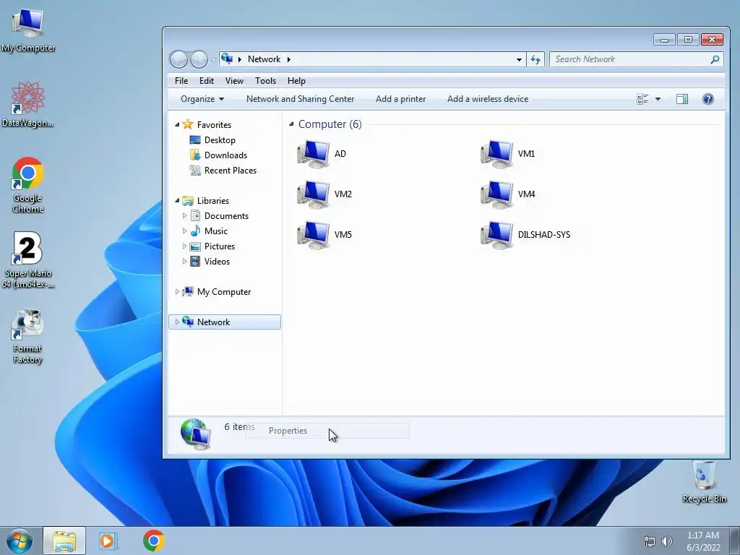Viewport: 740px width, 555px height.
Task: Select the DILSHAD-SYS computer icon
Action: tap(496, 235)
